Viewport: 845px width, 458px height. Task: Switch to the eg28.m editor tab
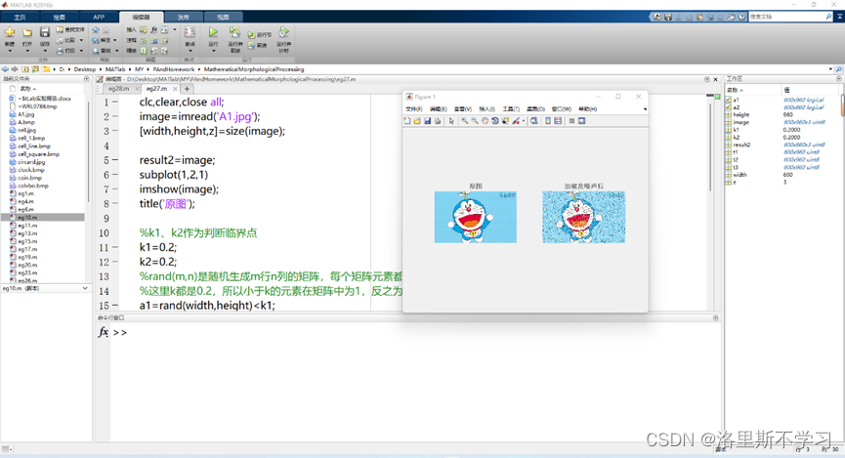(x=118, y=88)
